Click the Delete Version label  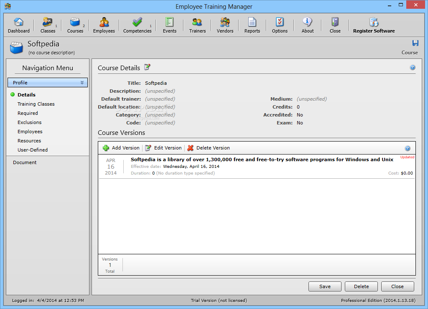click(x=213, y=148)
